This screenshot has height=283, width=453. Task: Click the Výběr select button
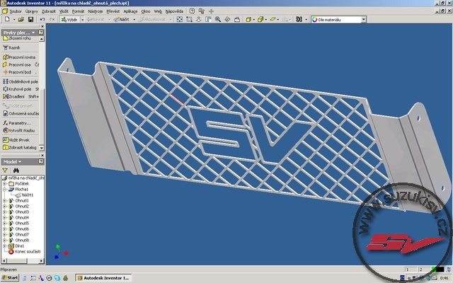(x=69, y=19)
